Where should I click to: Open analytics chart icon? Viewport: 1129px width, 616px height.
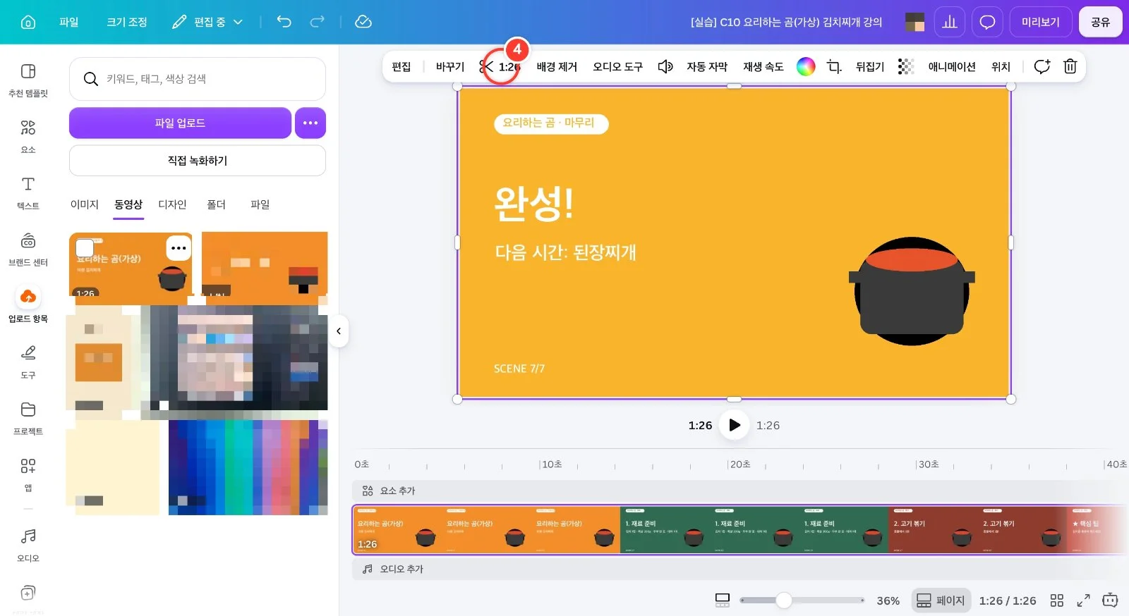pyautogui.click(x=950, y=22)
